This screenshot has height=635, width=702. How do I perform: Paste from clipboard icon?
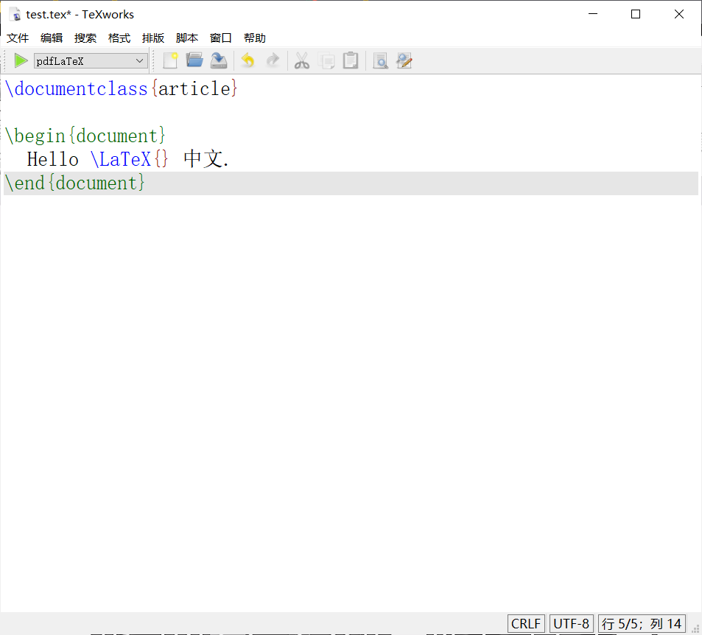point(351,60)
